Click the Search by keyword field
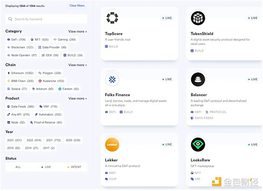263x191 pixels. pyautogui.click(x=48, y=19)
